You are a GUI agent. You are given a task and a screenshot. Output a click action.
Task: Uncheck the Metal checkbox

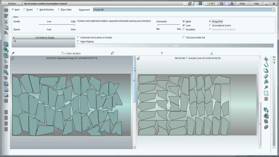184,22
